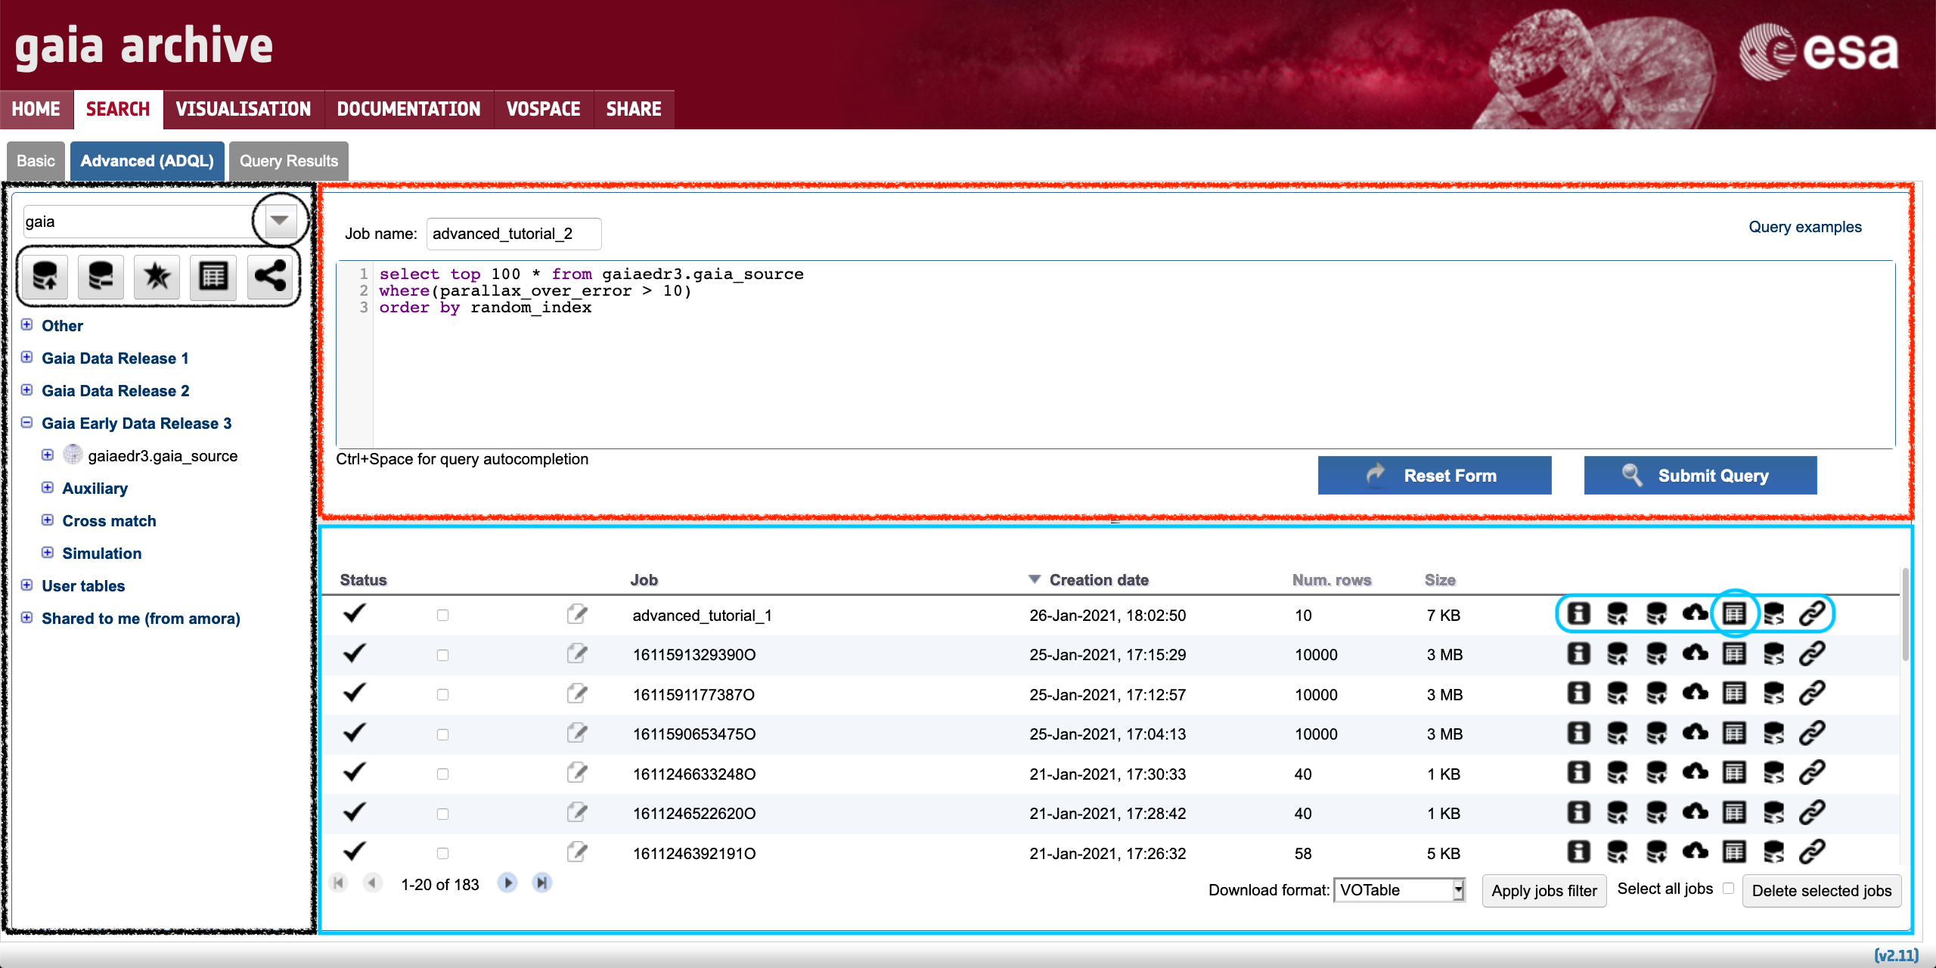Viewport: 1936px width, 968px height.
Task: Open results table icon for advanced_tutorial_1
Action: tap(1734, 613)
